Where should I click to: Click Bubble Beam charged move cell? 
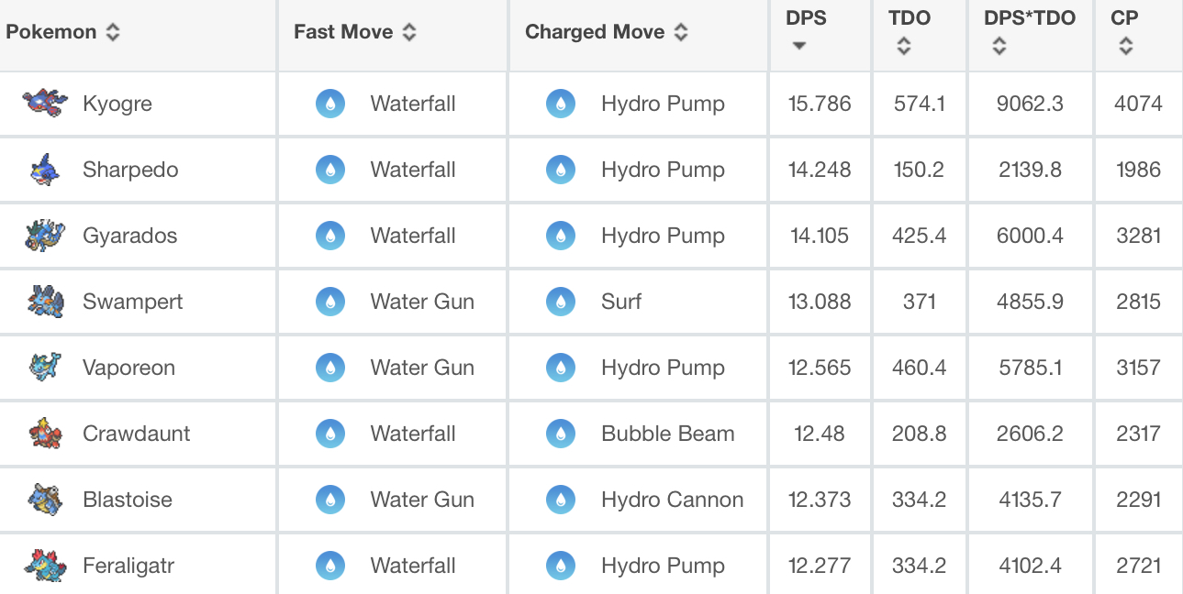coord(639,434)
